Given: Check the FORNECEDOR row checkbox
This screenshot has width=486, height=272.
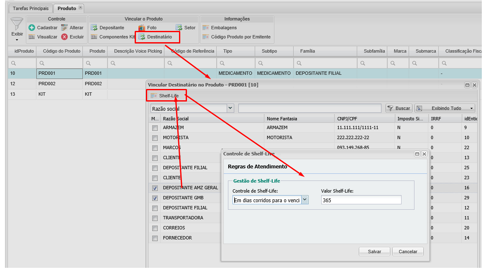Looking at the screenshot, I should pos(155,238).
